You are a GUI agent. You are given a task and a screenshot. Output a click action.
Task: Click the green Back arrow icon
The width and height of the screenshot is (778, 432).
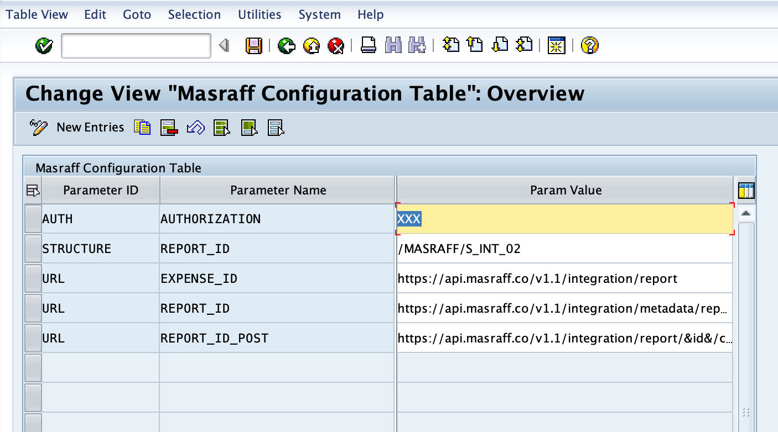pyautogui.click(x=287, y=45)
